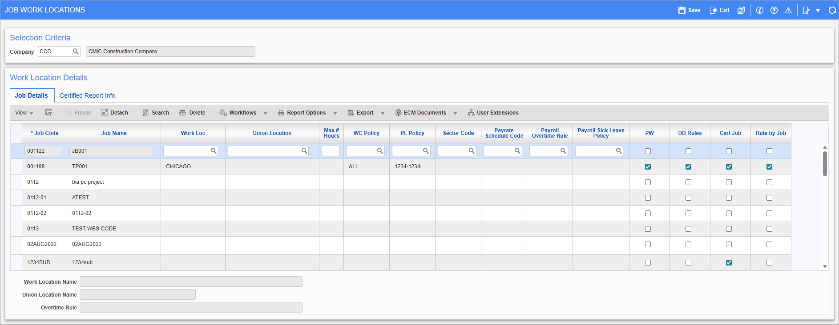
Task: Open Company lookup magnifier icon
Action: click(76, 52)
